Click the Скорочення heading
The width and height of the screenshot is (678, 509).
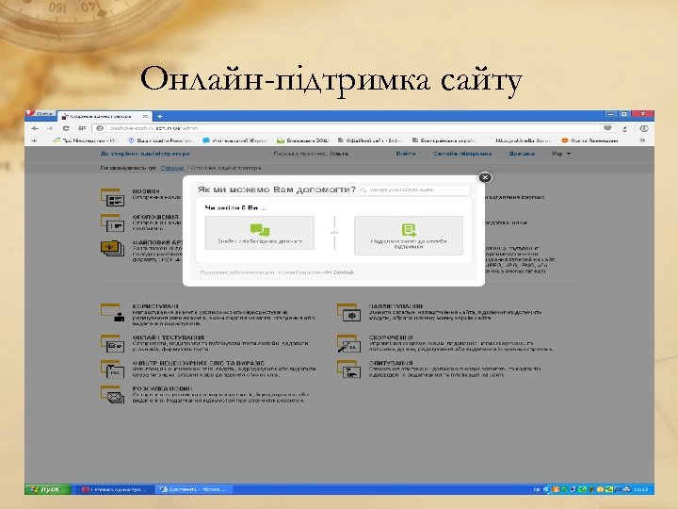point(391,337)
